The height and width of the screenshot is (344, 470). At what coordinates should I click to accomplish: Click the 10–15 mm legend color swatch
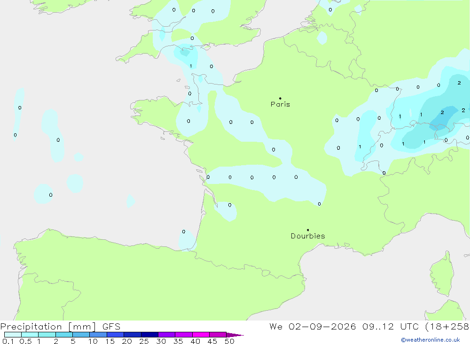pos(98,335)
